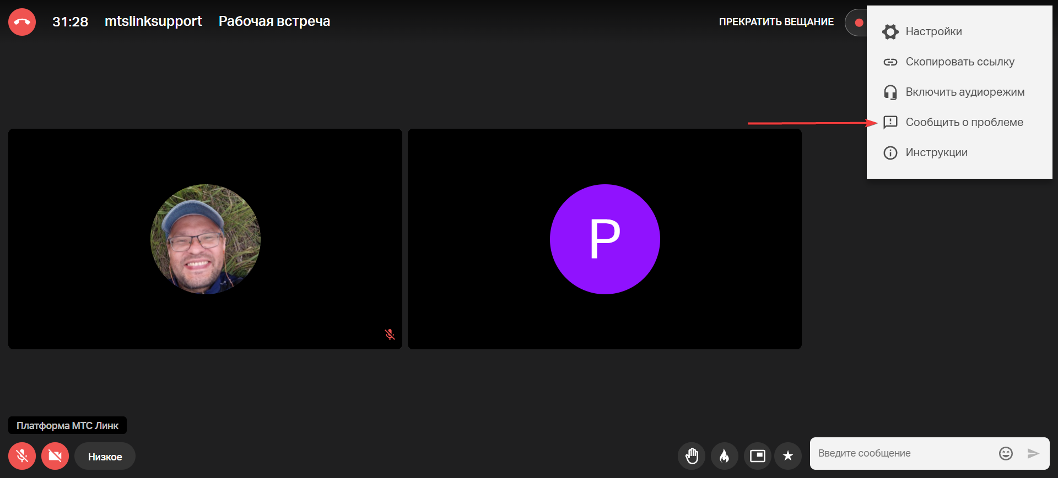Click Прекратить вещание to stop broadcast
The image size is (1058, 478).
pos(776,22)
